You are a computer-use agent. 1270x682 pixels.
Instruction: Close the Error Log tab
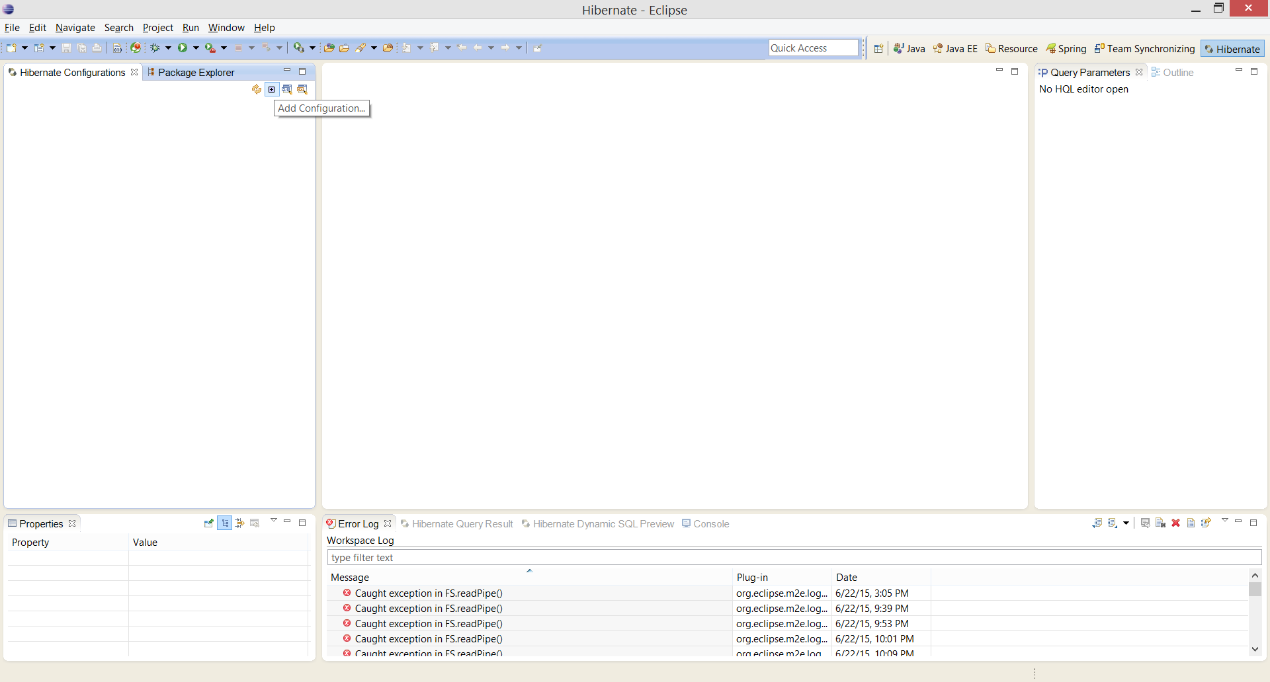(388, 523)
